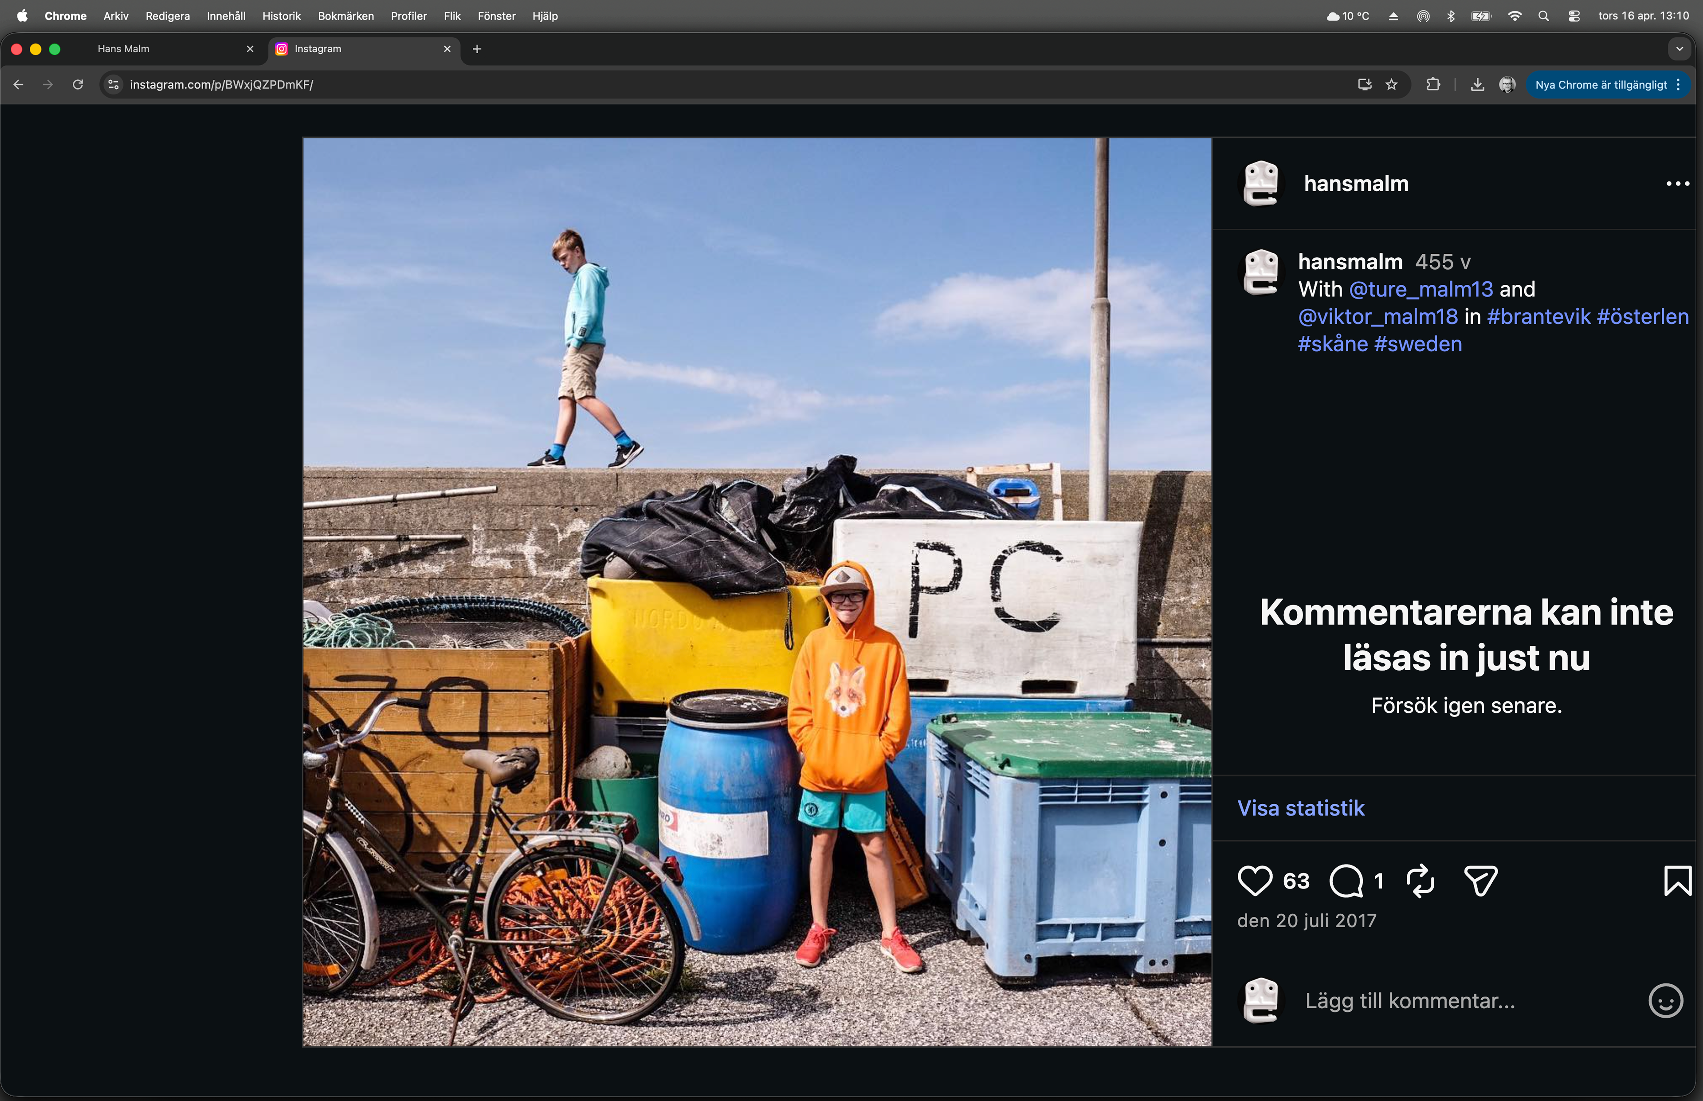Open Chrome downloads icon

[x=1477, y=85]
